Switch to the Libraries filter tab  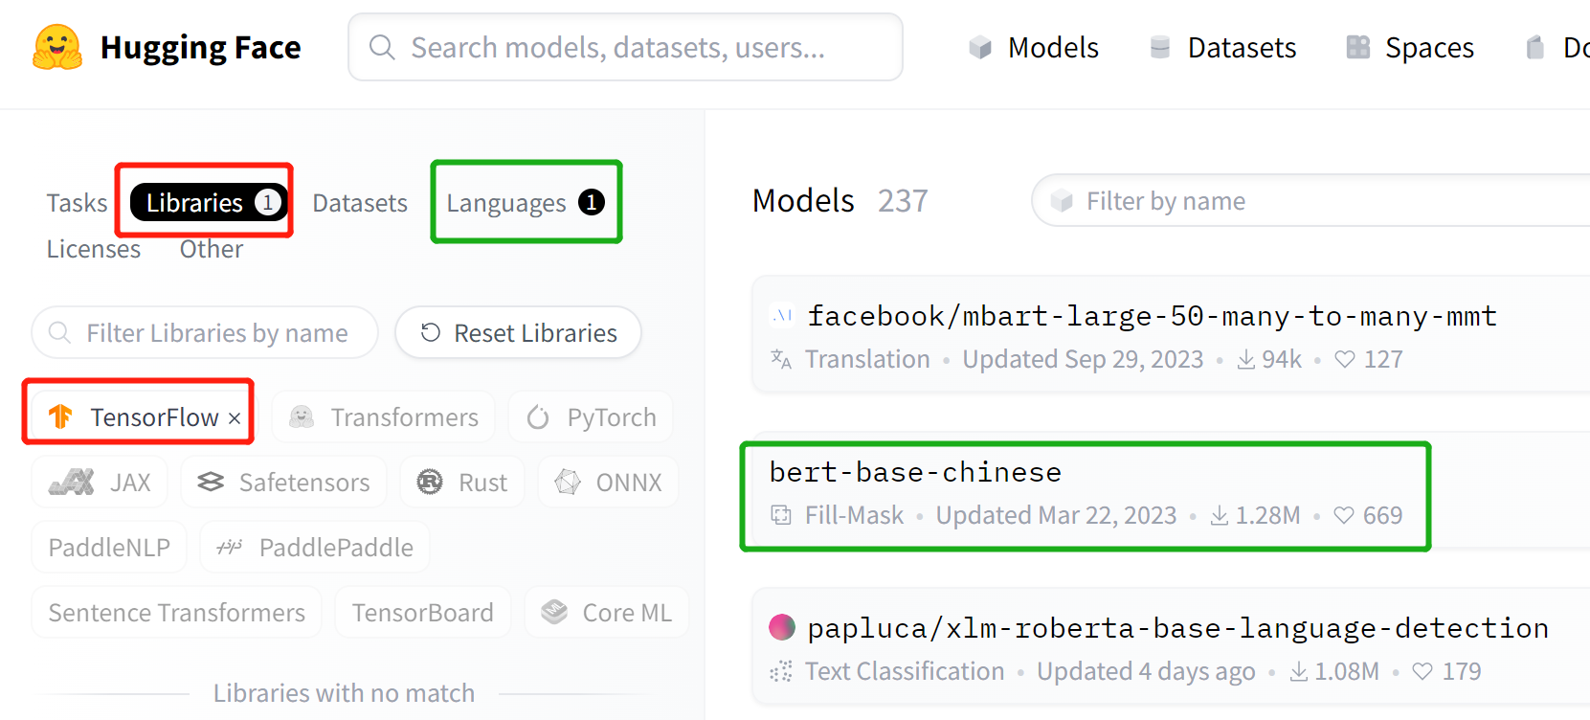209,202
